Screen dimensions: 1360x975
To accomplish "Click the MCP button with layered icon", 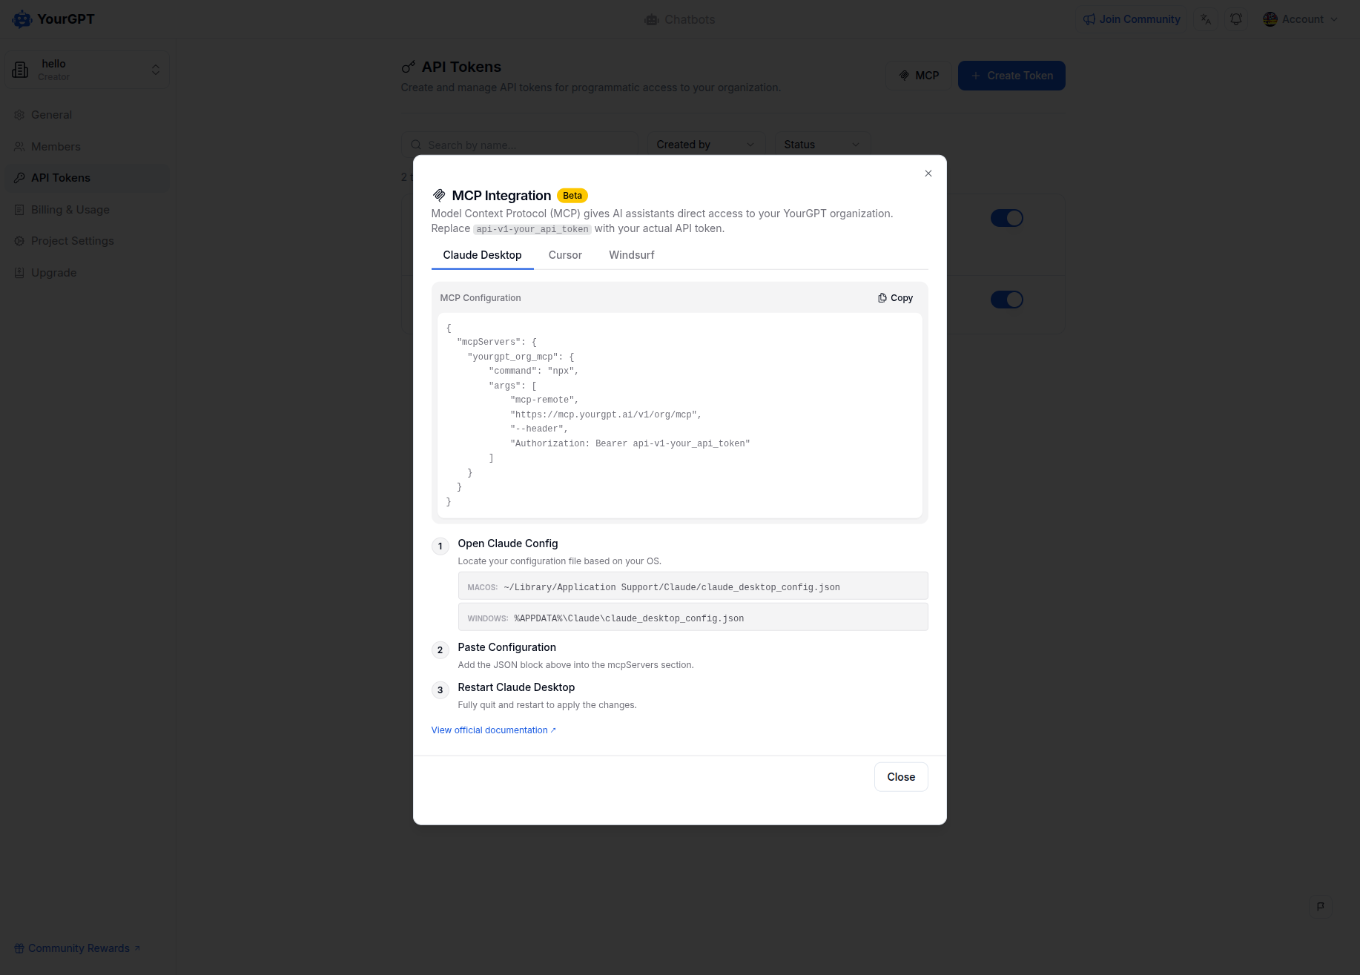I will [x=919, y=76].
